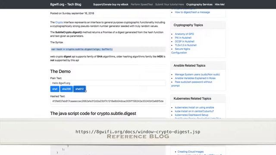Viewport: 276px width, 155px height.
Task: Click the Hashed Text output field
Action: click(x=108, y=101)
